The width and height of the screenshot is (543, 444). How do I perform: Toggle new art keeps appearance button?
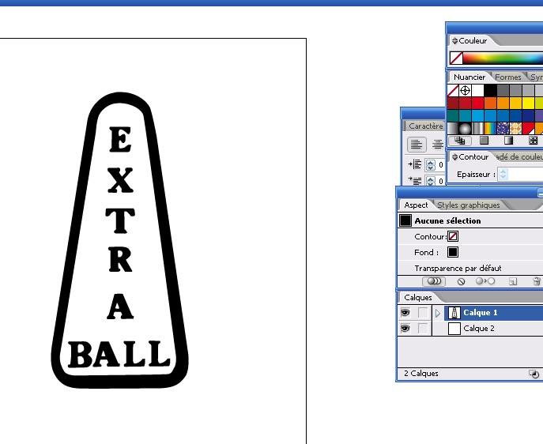[434, 281]
